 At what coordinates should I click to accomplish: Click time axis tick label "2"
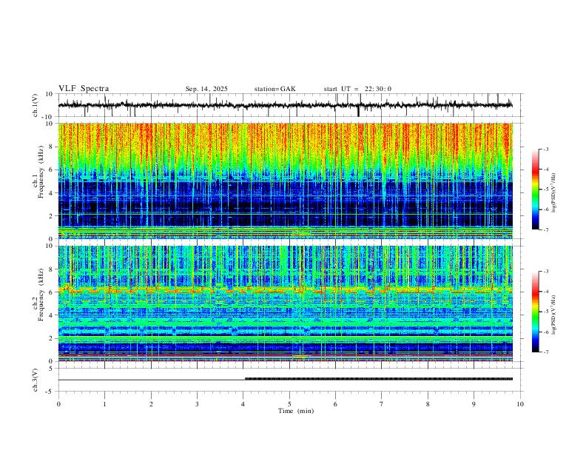click(151, 404)
